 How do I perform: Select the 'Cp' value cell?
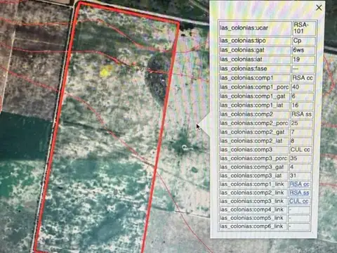[x=304, y=41]
